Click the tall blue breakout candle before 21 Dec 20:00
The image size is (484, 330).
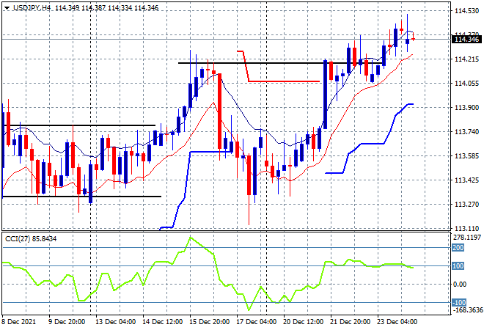(325, 95)
